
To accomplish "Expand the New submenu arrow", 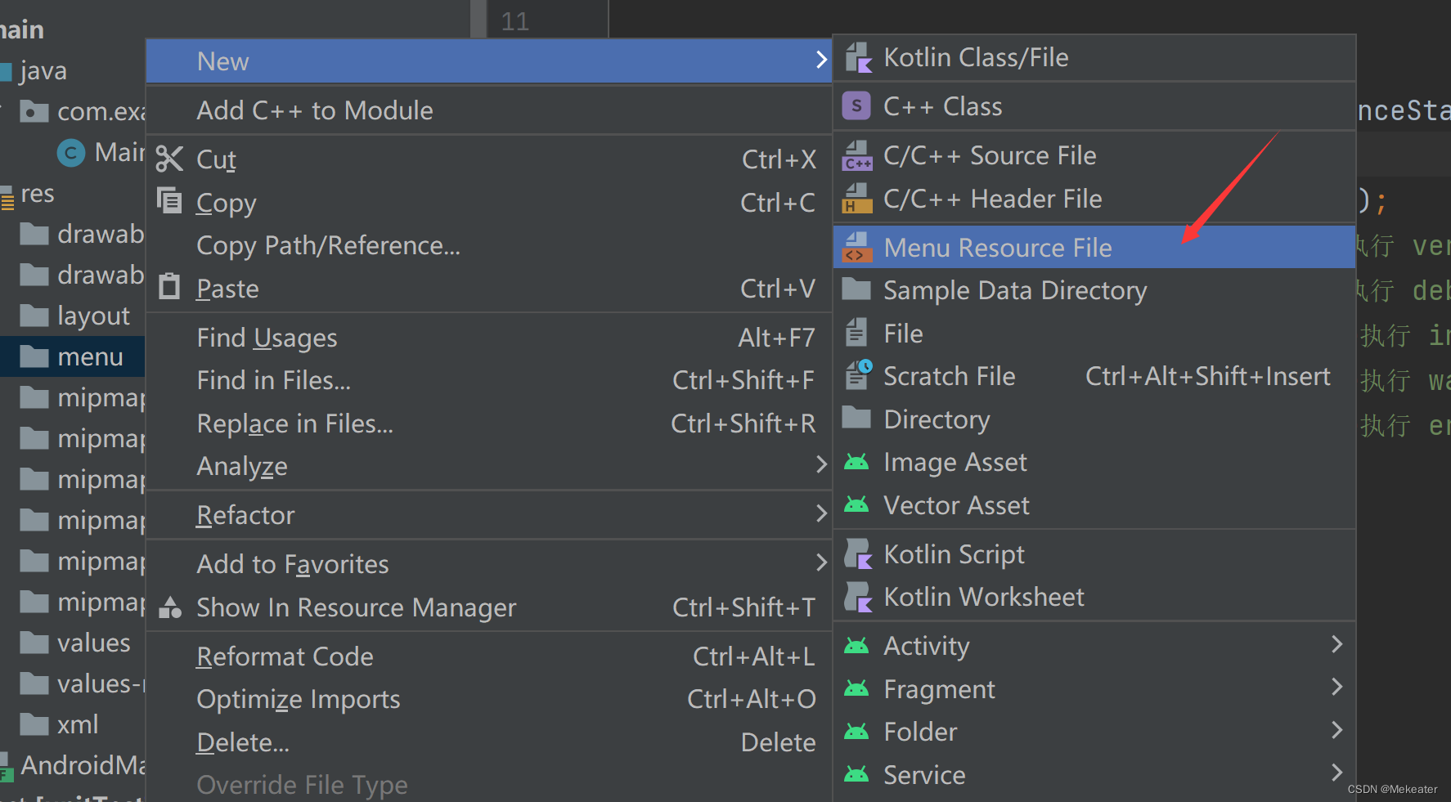I will [821, 60].
